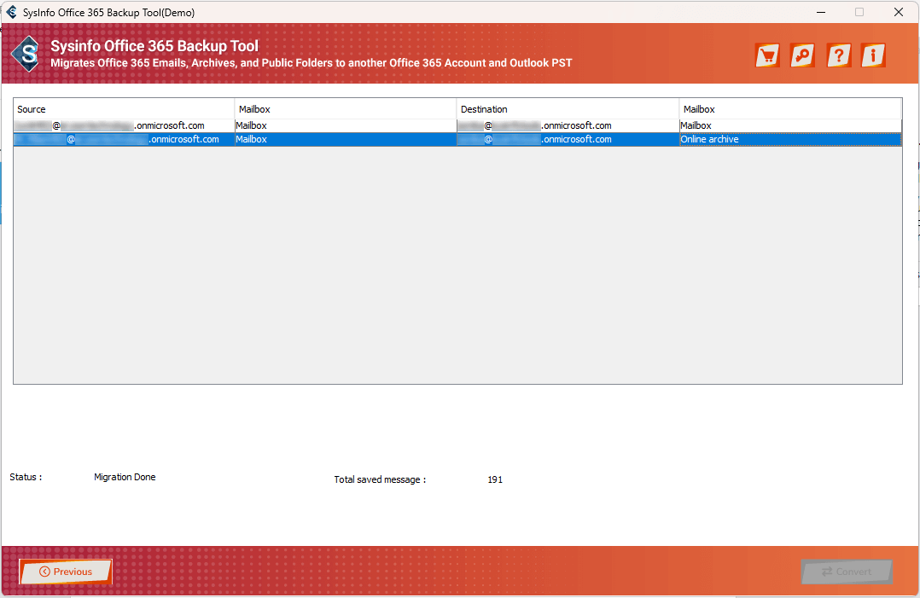The width and height of the screenshot is (920, 598).
Task: Select the Source column header
Action: [124, 109]
